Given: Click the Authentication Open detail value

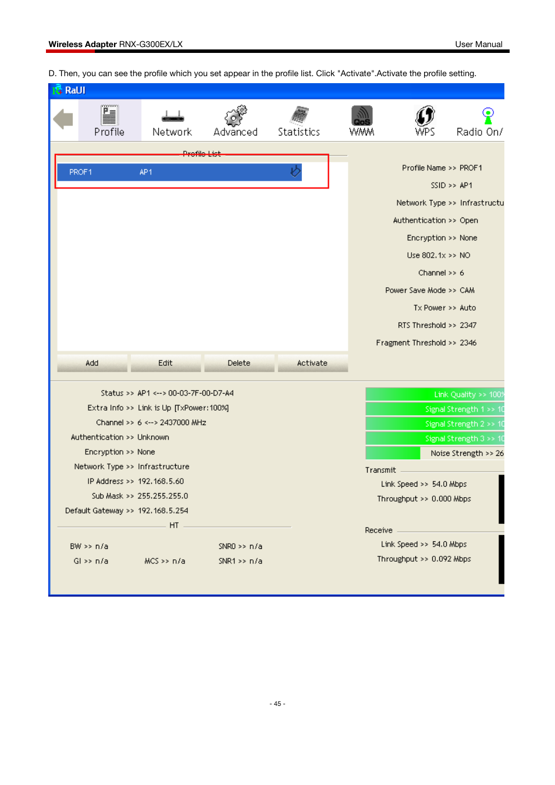Looking at the screenshot, I should point(469,220).
